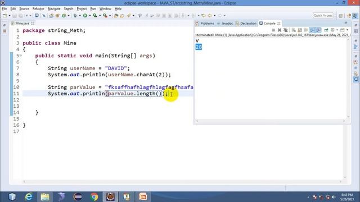Switch to the Problems tab
The height and width of the screenshot is (202, 360).
(x=205, y=24)
